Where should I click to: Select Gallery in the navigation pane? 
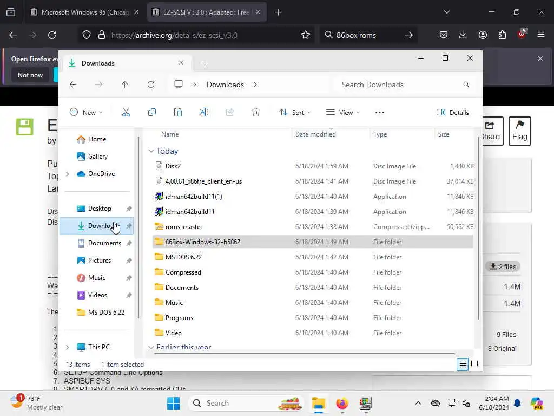point(98,157)
